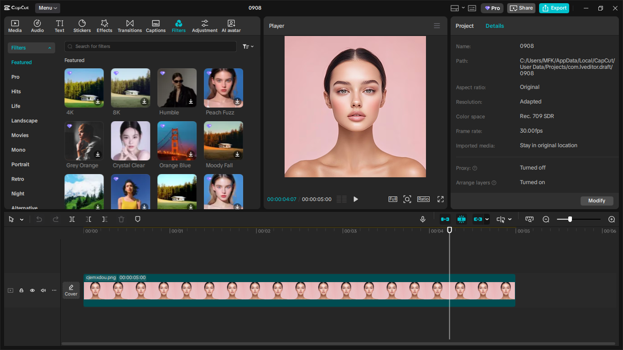Switch to the Project tab
The height and width of the screenshot is (350, 623).
[465, 26]
